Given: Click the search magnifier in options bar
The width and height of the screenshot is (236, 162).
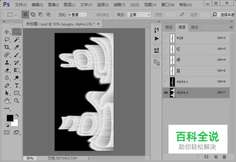Looking at the screenshot, I should 215,15.
